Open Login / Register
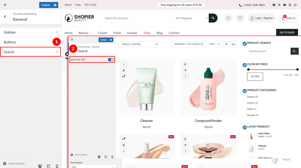Viewport: 301px width, 168px height. [x=261, y=18]
